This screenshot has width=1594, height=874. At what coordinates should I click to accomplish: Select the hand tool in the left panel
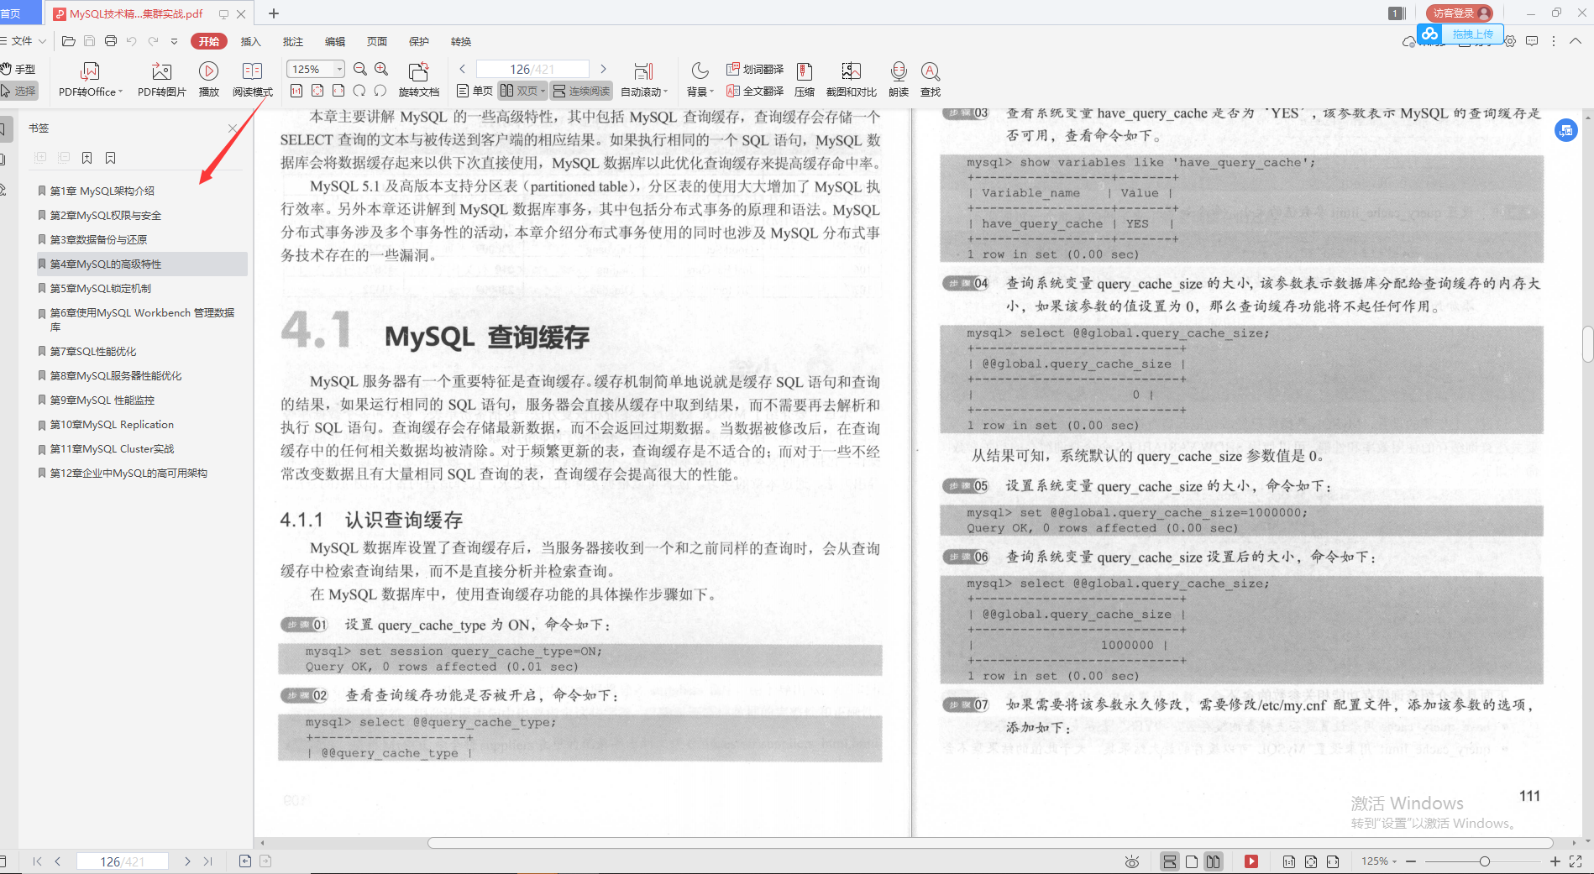click(x=19, y=69)
